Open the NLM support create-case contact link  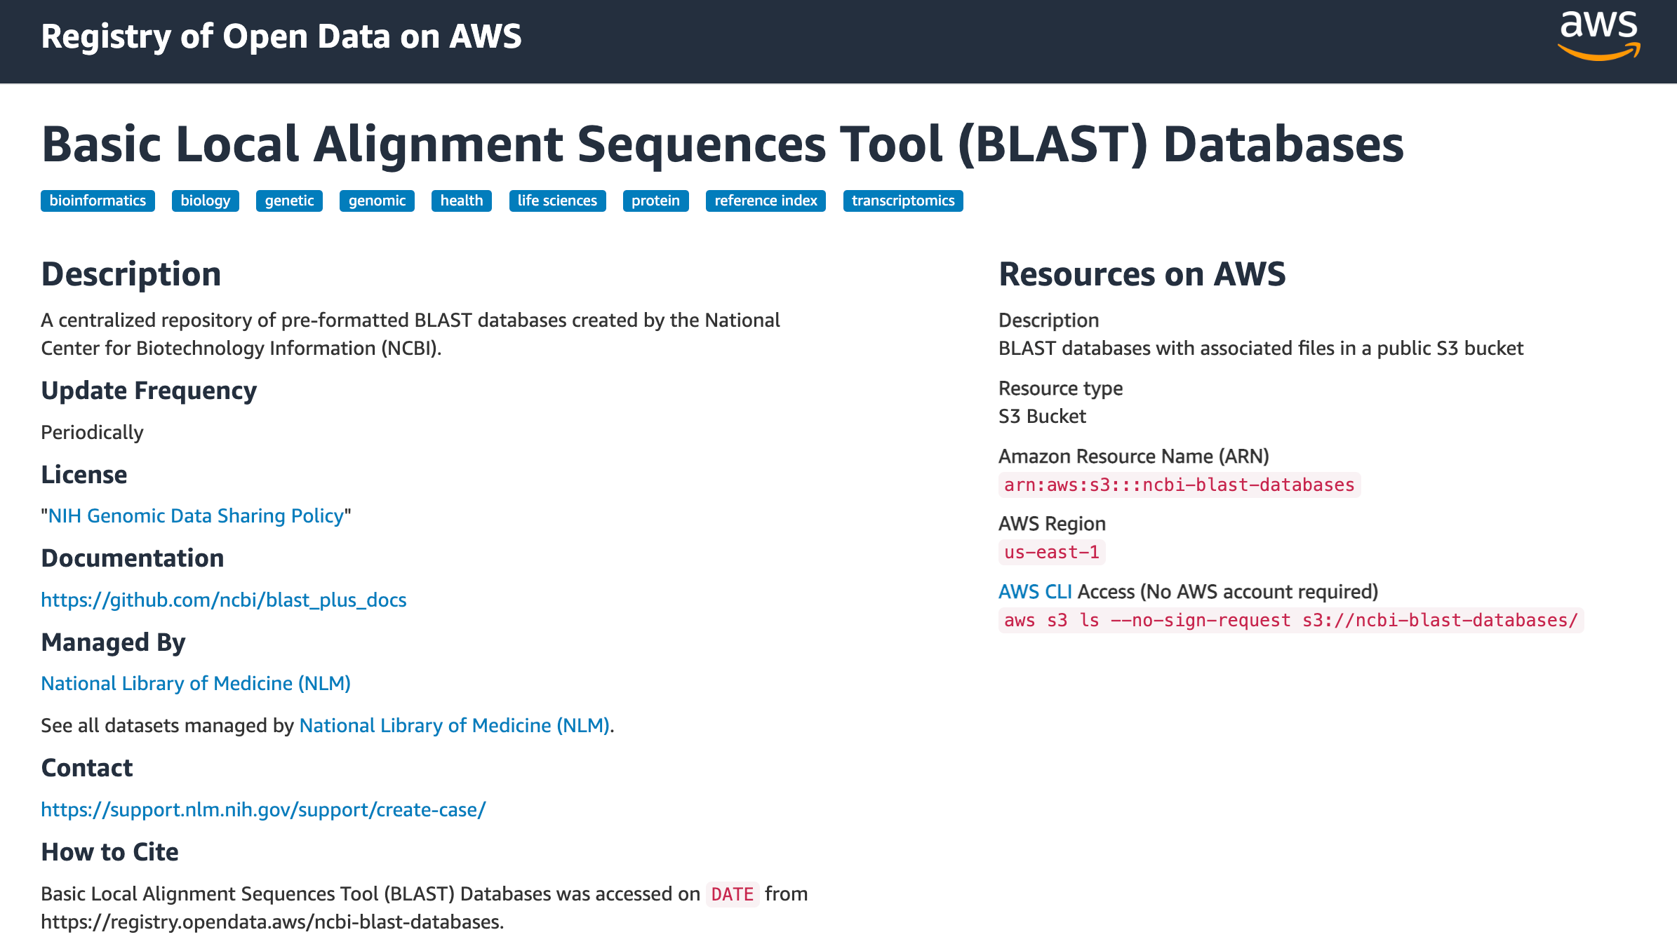[x=263, y=809]
